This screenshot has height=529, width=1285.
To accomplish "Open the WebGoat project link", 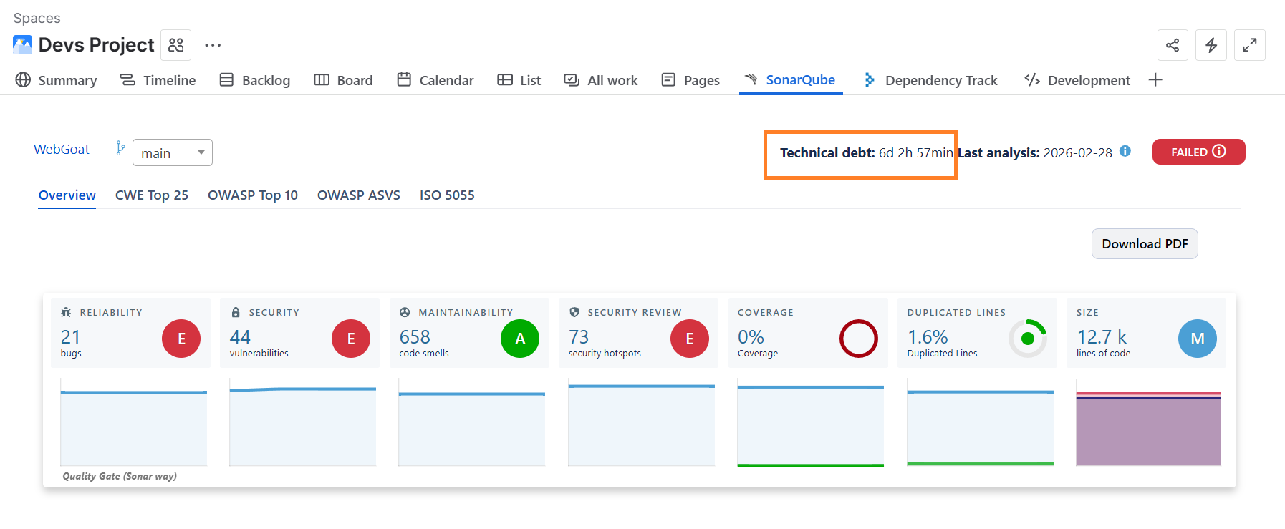I will pos(62,149).
